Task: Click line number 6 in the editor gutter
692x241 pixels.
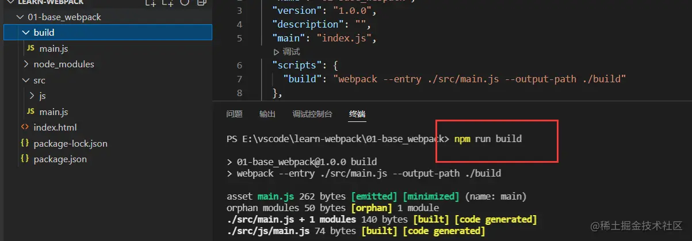Action: 239,65
